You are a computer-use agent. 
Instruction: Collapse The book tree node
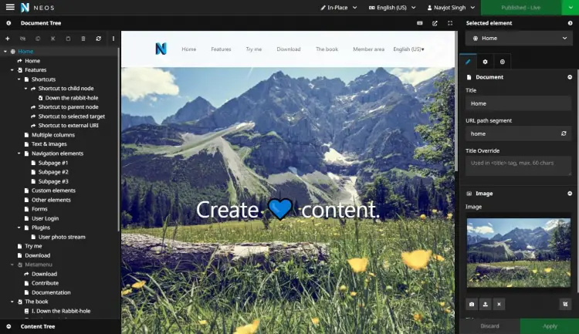[x=12, y=302]
